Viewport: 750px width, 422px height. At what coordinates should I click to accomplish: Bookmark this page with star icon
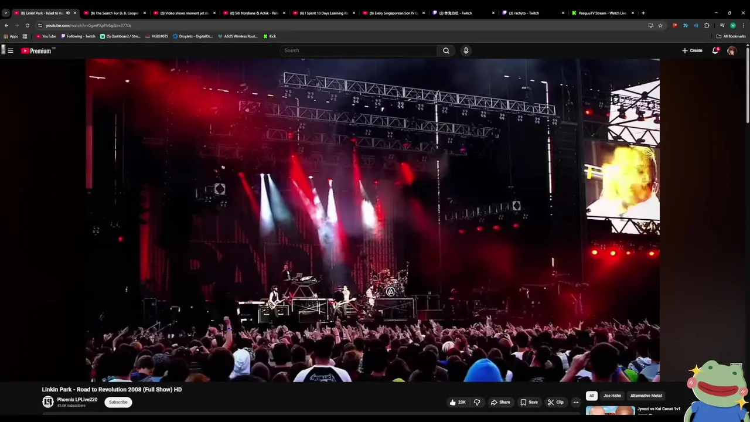660,25
